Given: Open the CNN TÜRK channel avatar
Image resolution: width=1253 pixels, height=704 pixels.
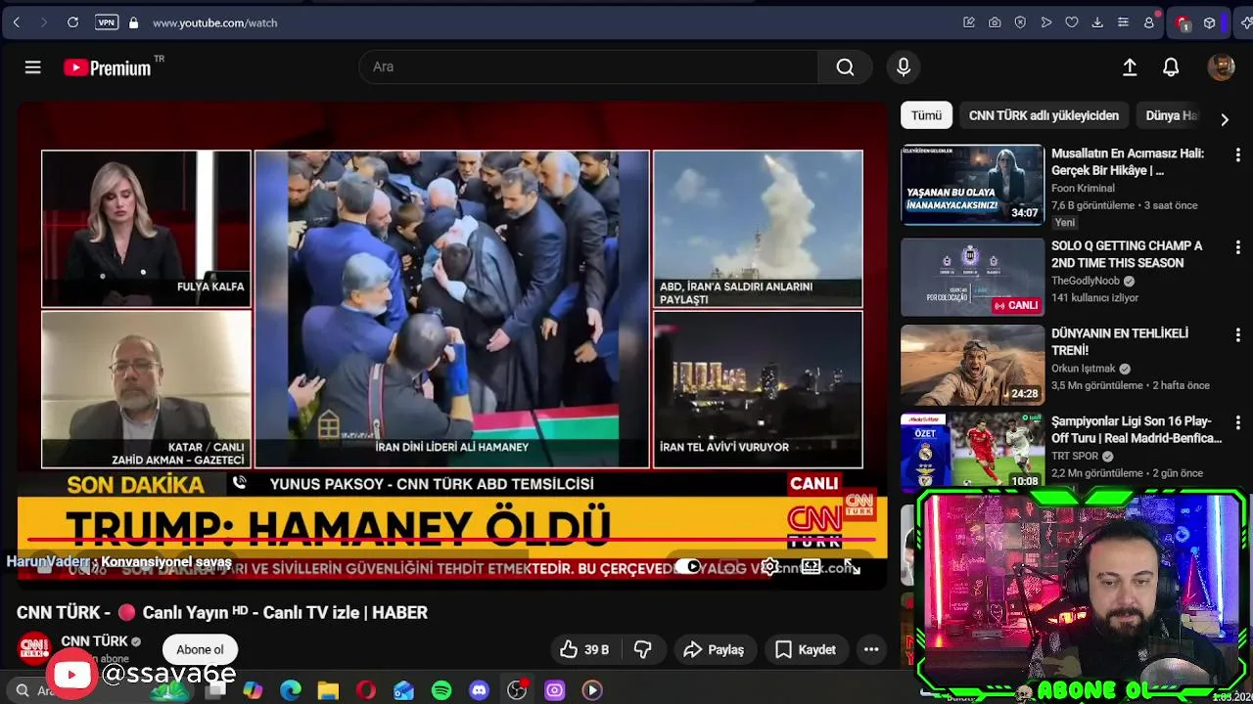Looking at the screenshot, I should click(34, 648).
